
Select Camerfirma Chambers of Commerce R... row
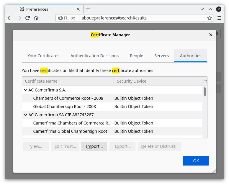[x=112, y=123]
